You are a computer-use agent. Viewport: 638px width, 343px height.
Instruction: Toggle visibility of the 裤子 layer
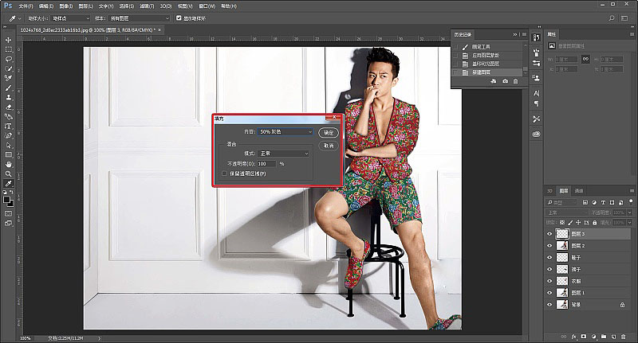pos(549,269)
